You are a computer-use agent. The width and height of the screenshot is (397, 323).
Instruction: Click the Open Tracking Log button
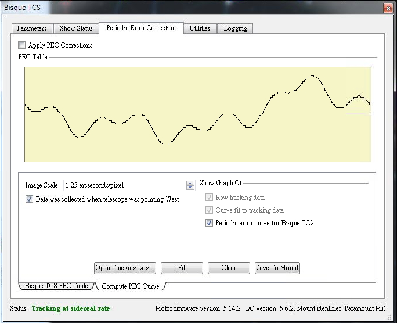coord(125,268)
